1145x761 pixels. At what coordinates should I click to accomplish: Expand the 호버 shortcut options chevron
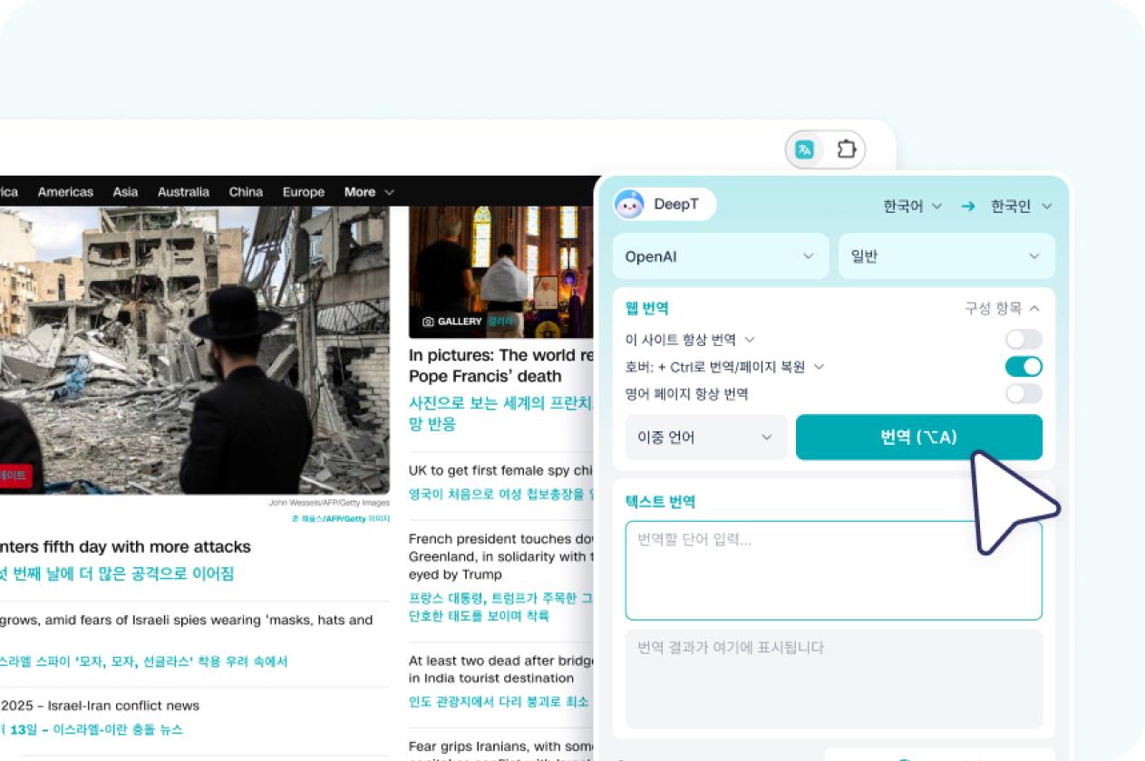(819, 367)
